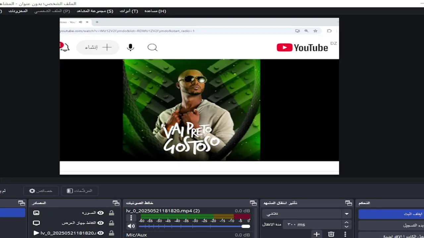Float the تأثير انتقال المشهد transitions dock icon
The width and height of the screenshot is (424, 238).
tap(348, 203)
